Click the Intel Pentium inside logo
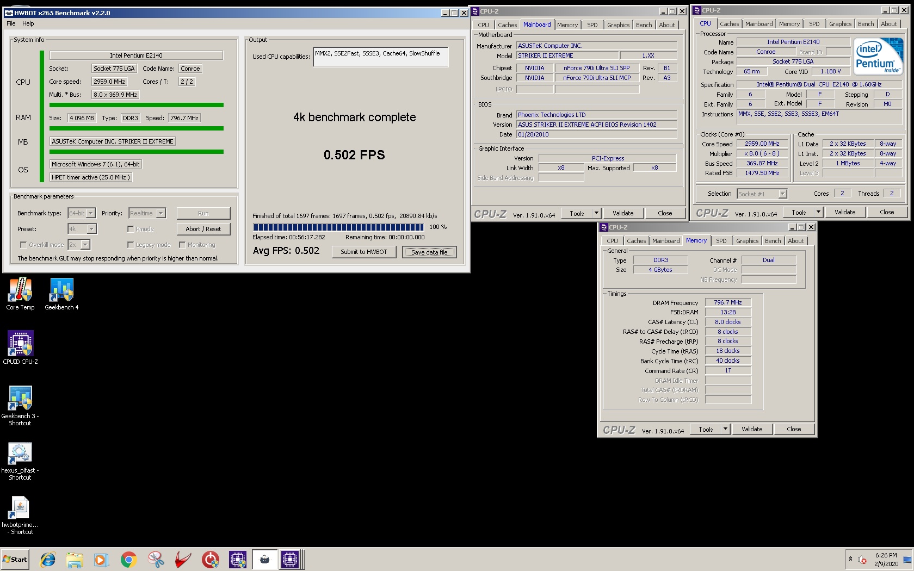 point(878,57)
